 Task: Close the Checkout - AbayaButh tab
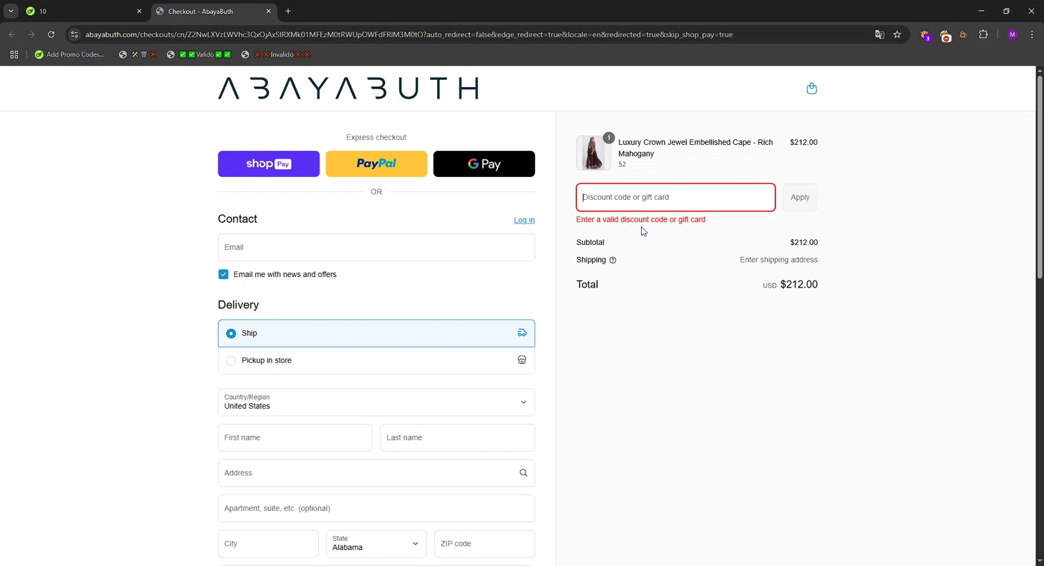pos(269,11)
